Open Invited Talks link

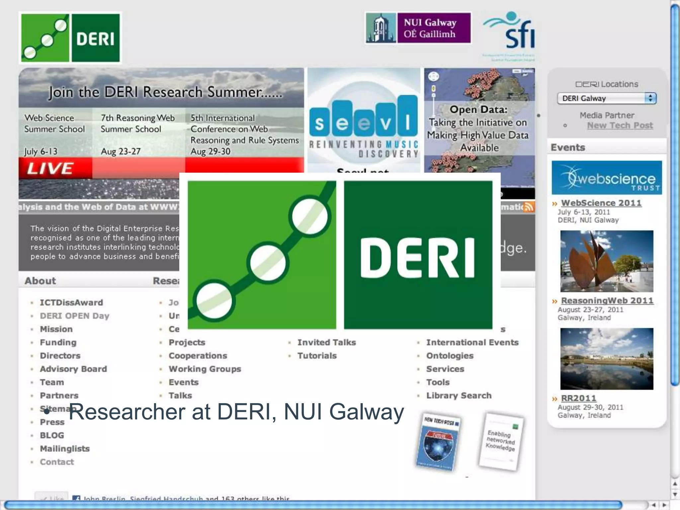(327, 342)
